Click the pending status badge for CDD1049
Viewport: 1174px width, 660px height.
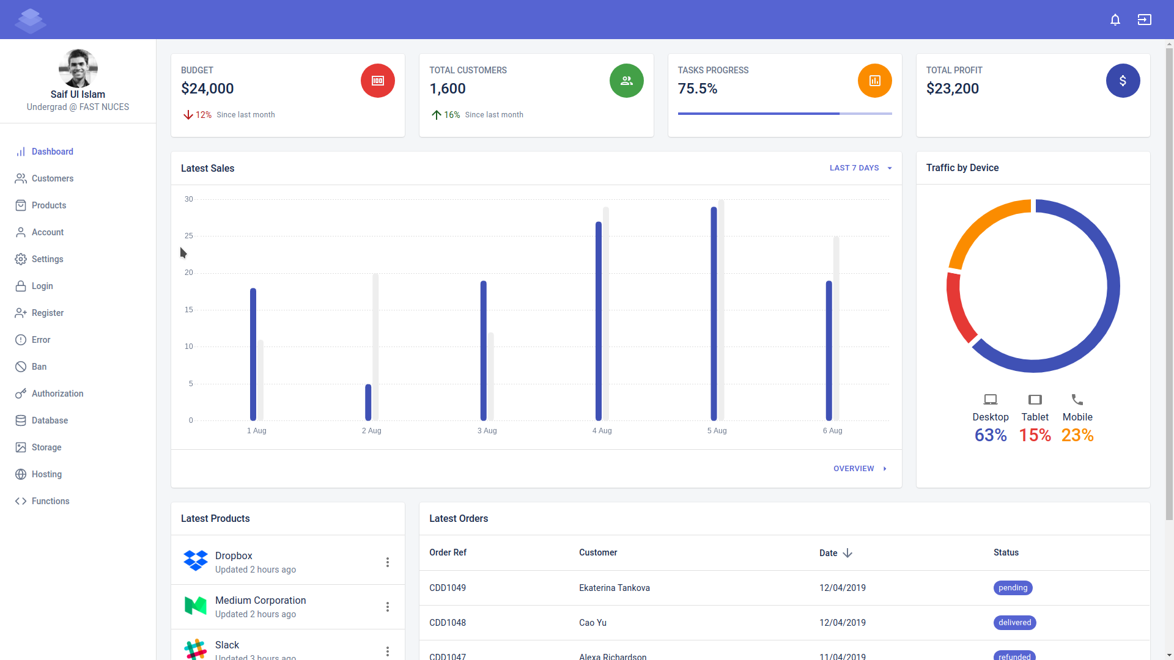pos(1013,588)
